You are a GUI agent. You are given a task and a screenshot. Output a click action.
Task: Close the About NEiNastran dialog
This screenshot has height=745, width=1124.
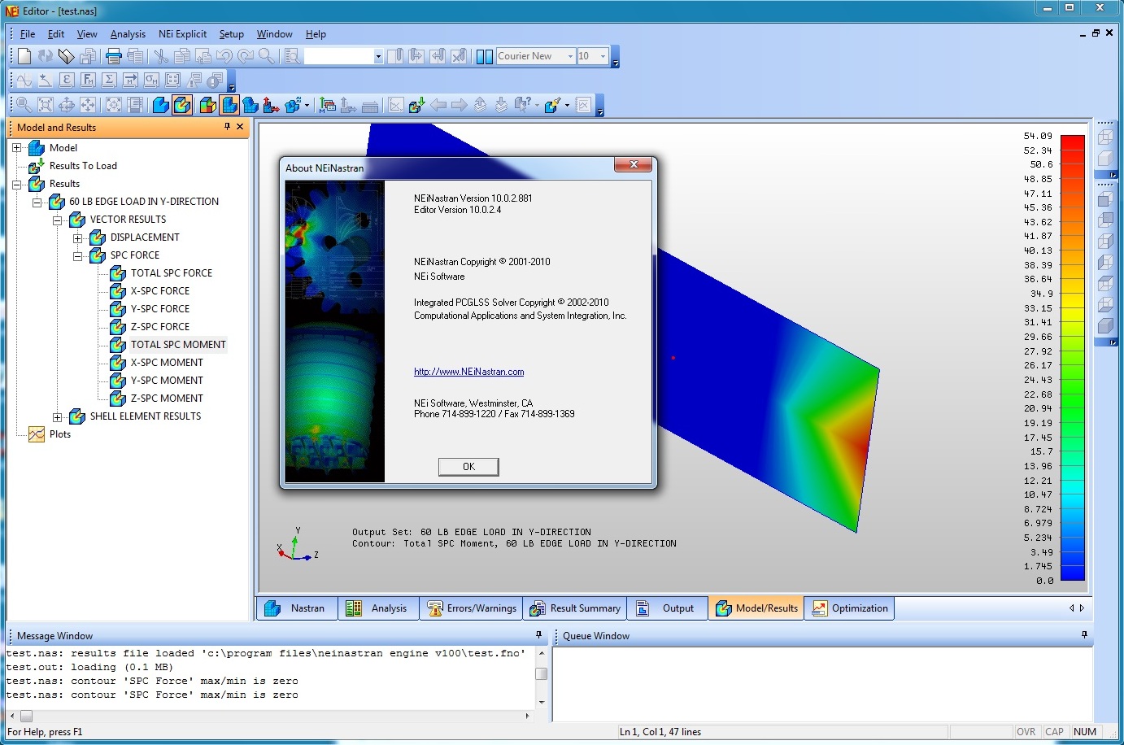point(633,165)
